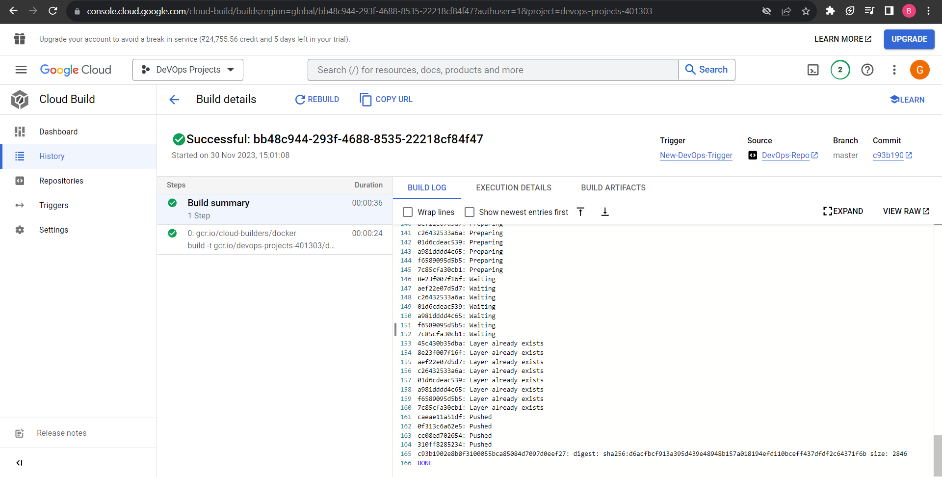Open New-DevOps-Trigger link
This screenshot has width=942, height=477.
click(x=696, y=155)
